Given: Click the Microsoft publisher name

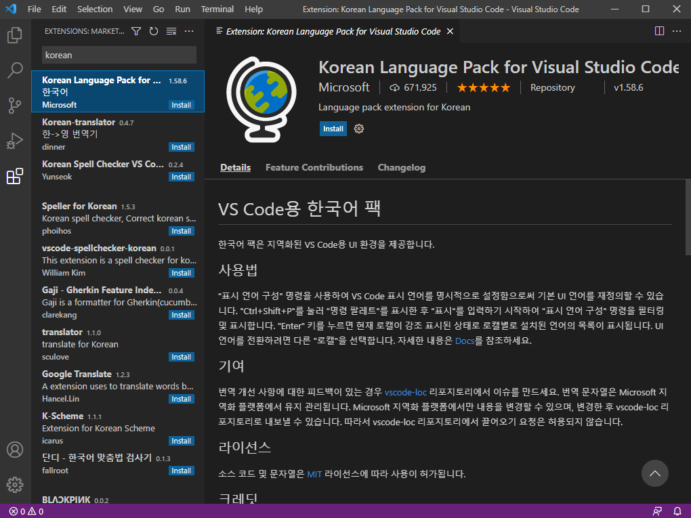Looking at the screenshot, I should click(343, 87).
